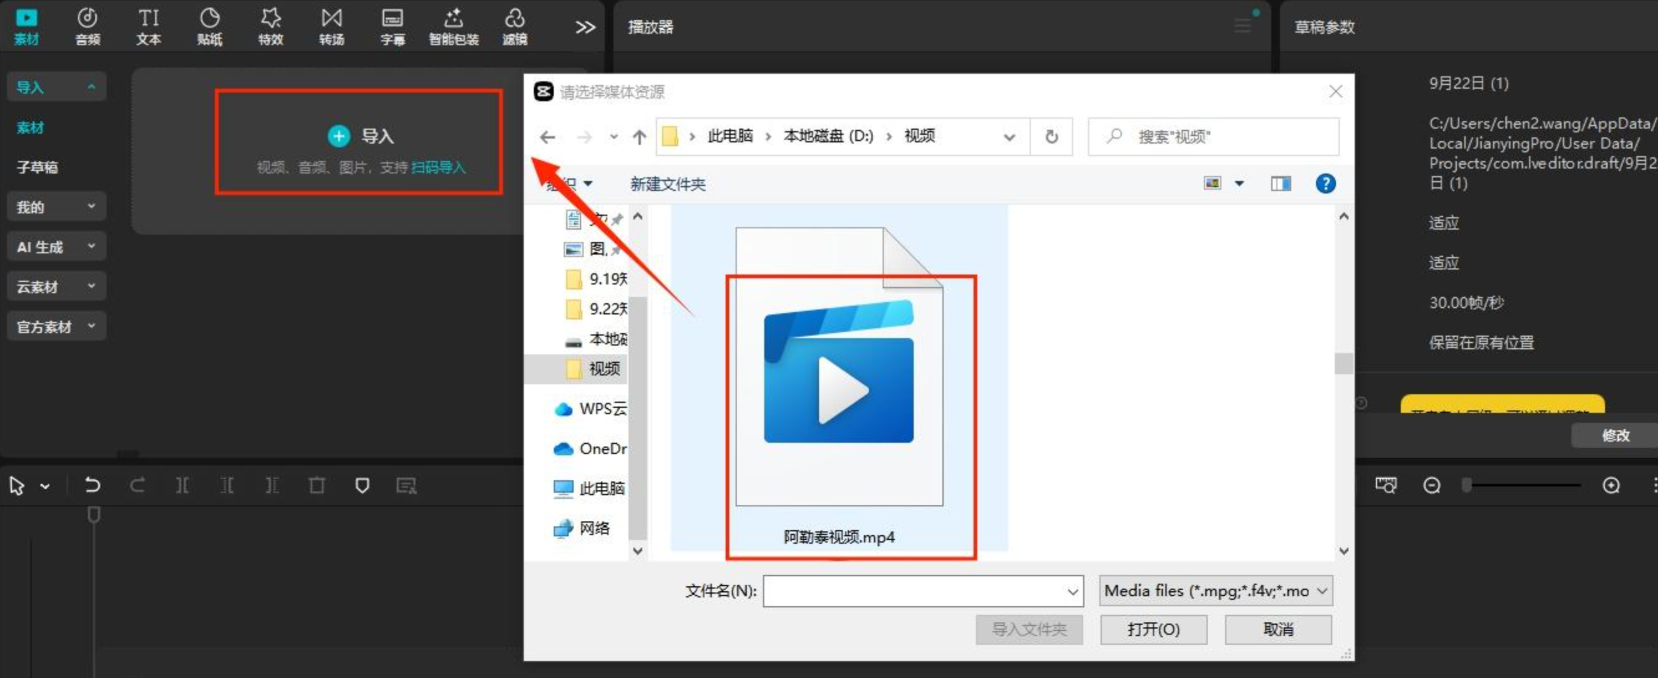The width and height of the screenshot is (1658, 678).
Task: Expand the 云素材 sidebar section
Action: 55,287
